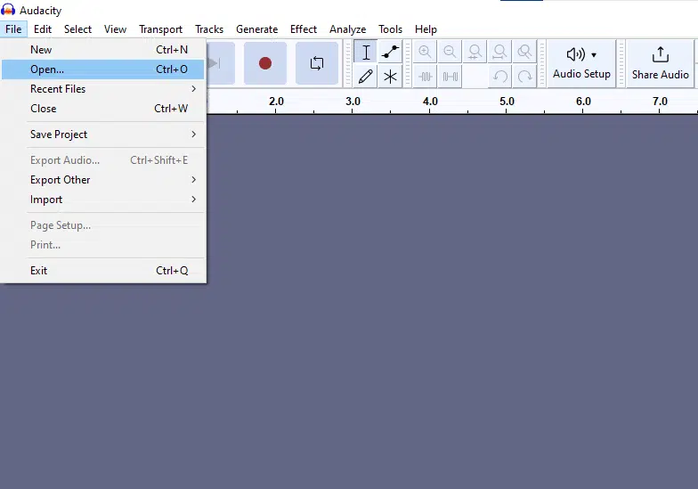698x489 pixels.
Task: Click the red Record button
Action: pyautogui.click(x=265, y=63)
